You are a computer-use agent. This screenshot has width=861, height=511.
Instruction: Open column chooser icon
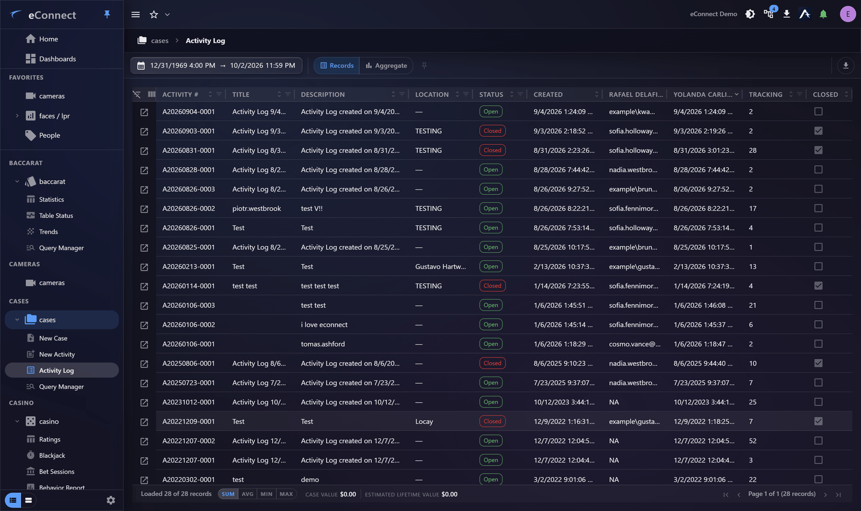tap(152, 94)
